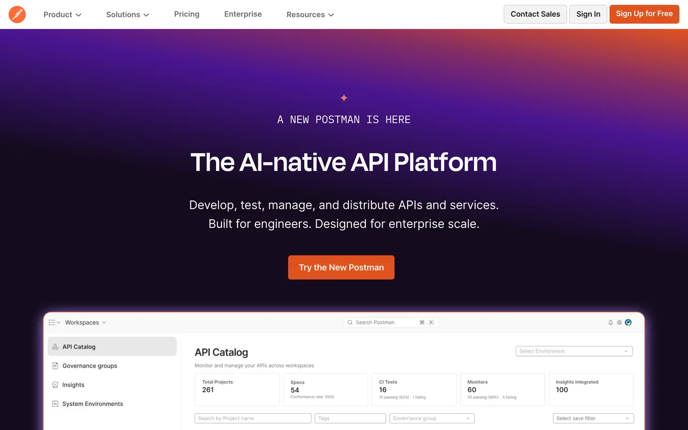This screenshot has height=430, width=688.
Task: Click the "A NEW POSTMAN IS HERE" tagline
Action: [x=344, y=119]
